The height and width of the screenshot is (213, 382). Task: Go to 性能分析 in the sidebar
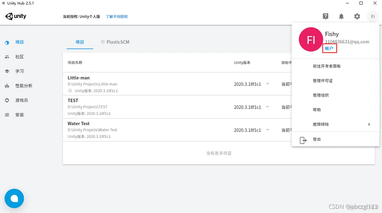click(x=24, y=86)
